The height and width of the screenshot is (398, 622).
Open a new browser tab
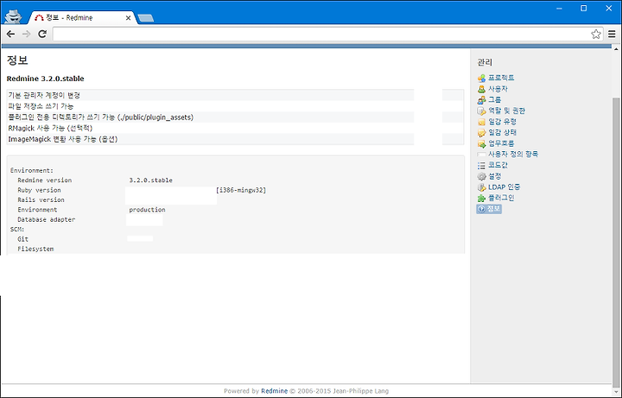146,18
